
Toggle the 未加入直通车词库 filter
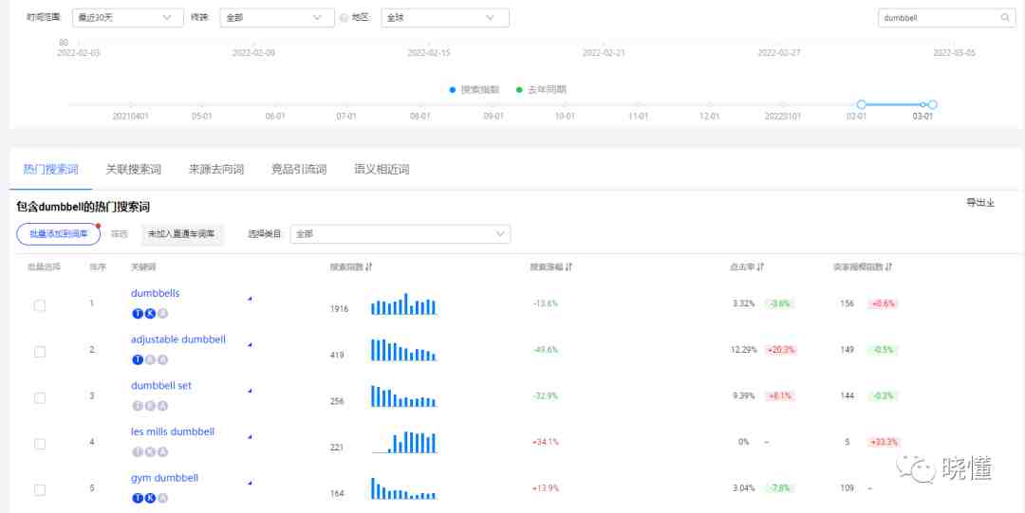coord(181,233)
